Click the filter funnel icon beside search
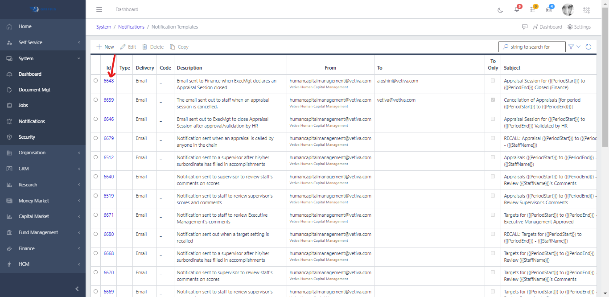The height and width of the screenshot is (297, 609). coord(571,46)
